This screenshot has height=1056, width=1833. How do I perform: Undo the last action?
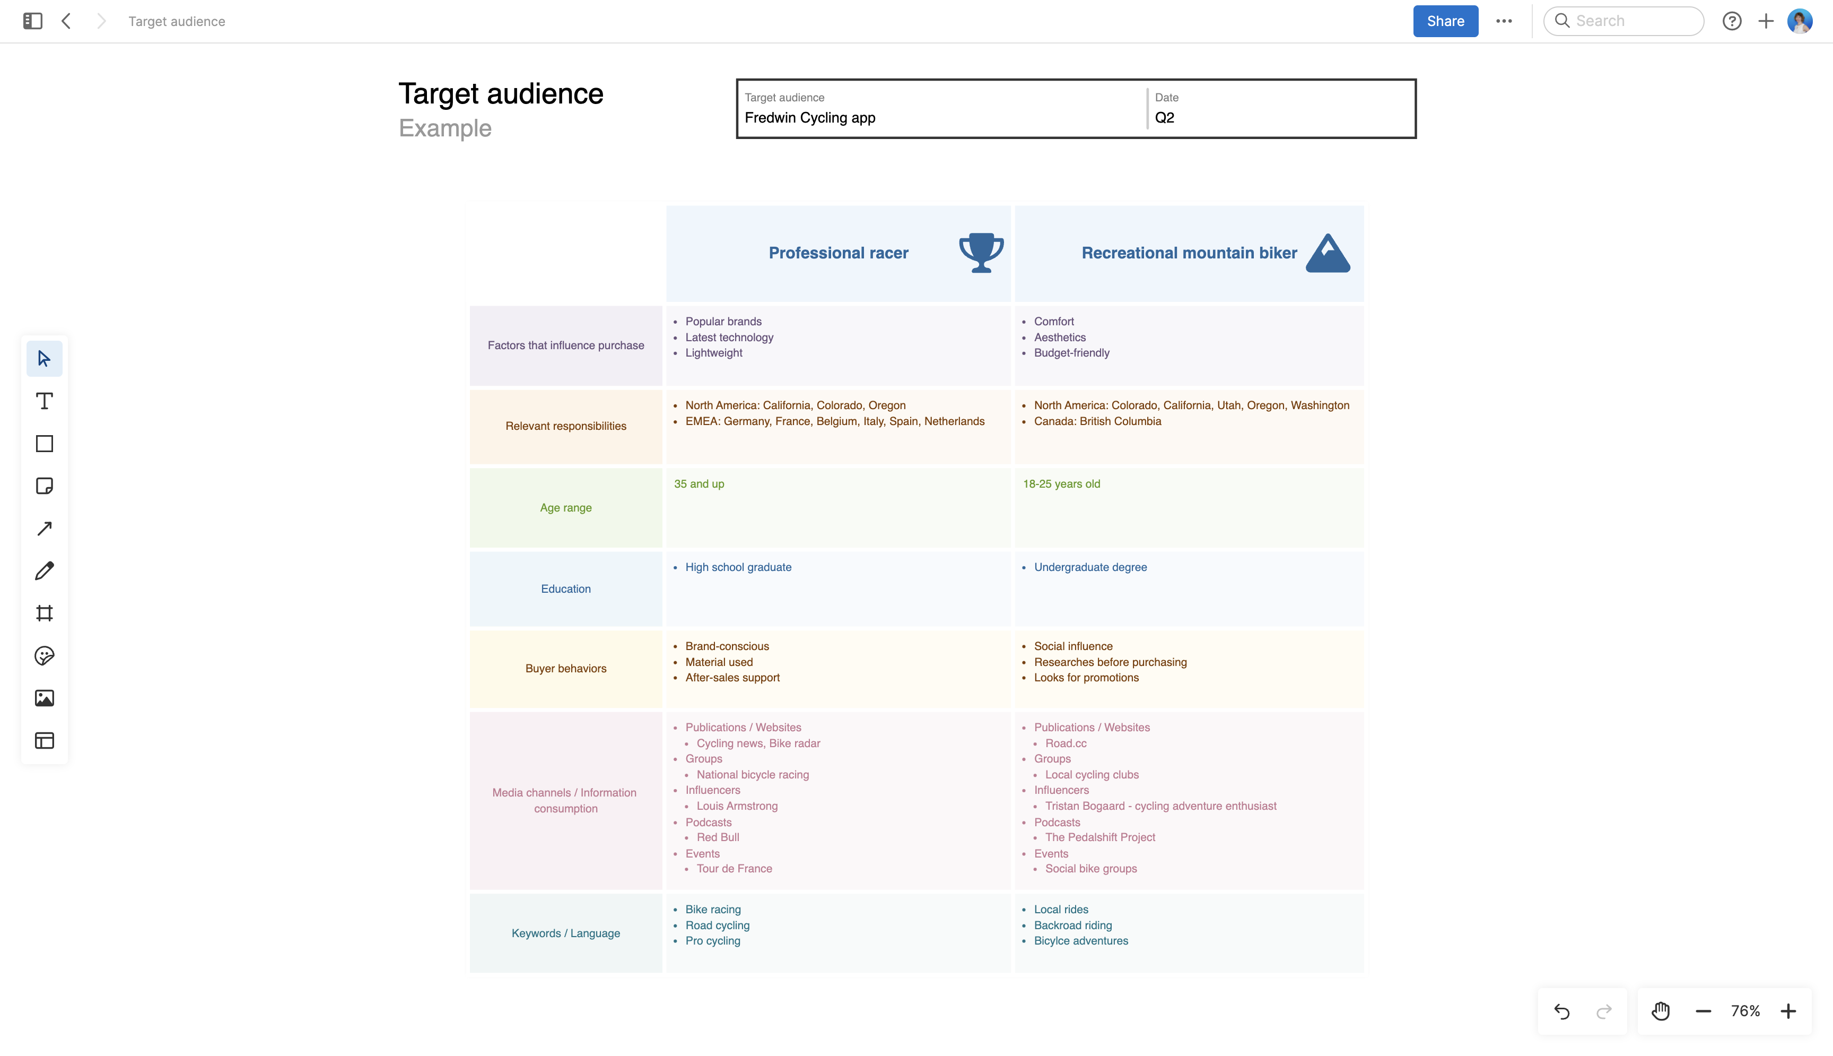pyautogui.click(x=1561, y=1010)
